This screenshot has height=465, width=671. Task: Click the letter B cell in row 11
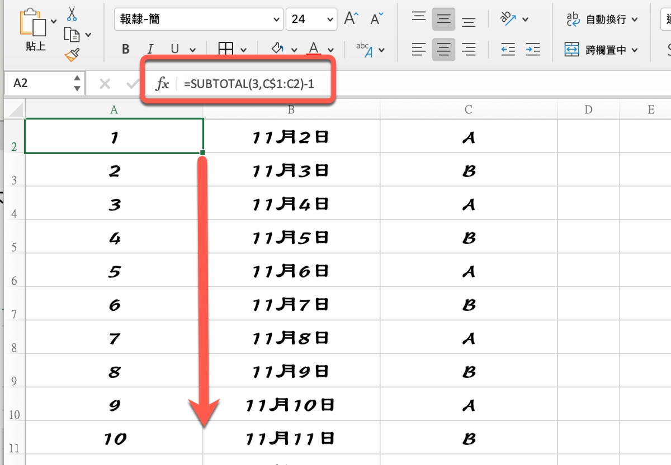(x=469, y=438)
